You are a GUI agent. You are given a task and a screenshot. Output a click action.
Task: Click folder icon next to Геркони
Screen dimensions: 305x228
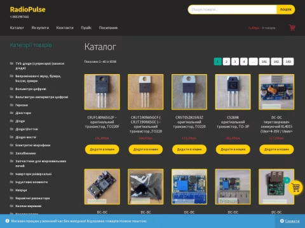tap(11, 105)
